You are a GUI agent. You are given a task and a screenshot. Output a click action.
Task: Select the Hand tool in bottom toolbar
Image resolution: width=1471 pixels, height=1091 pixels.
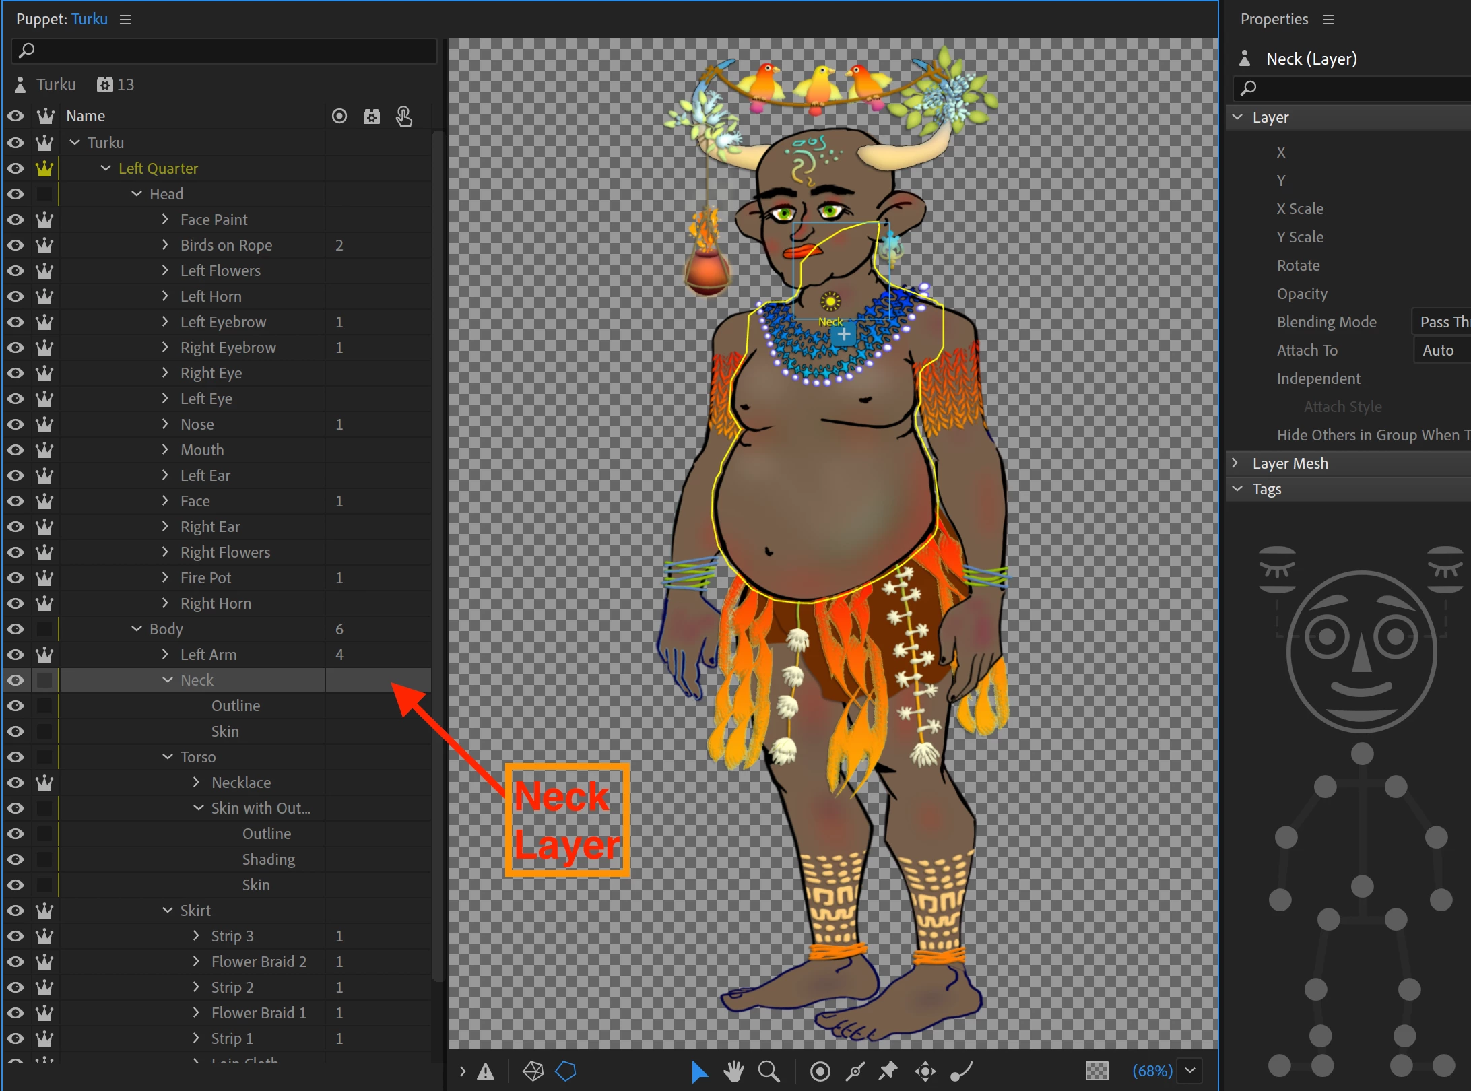[x=733, y=1071]
